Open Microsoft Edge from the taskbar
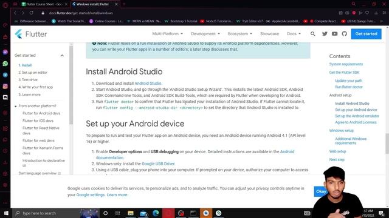This screenshot has width=389, height=218. pos(156,213)
